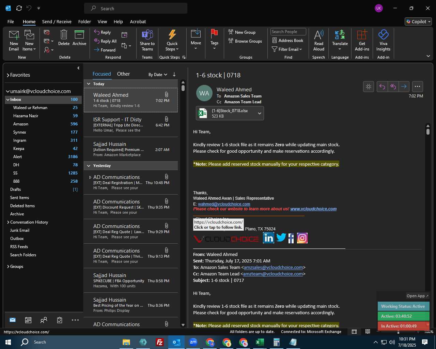Click Forward button in ribbon

[x=105, y=50]
